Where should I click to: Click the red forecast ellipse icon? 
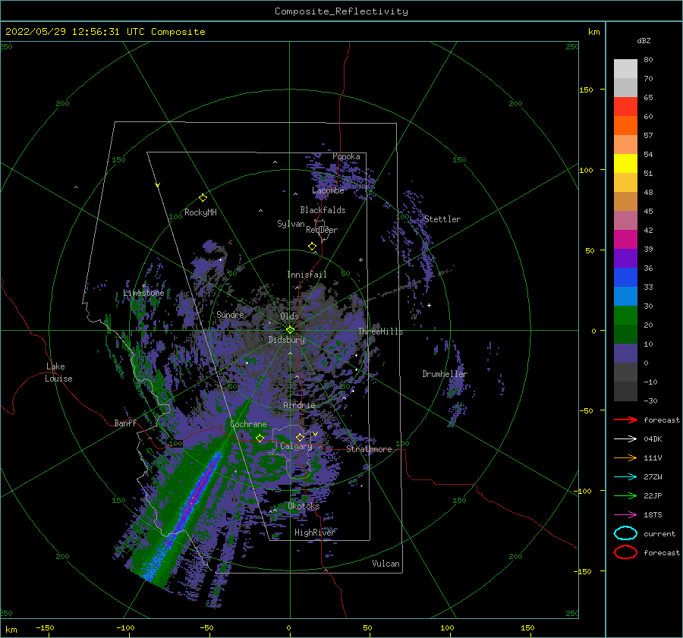click(x=625, y=552)
